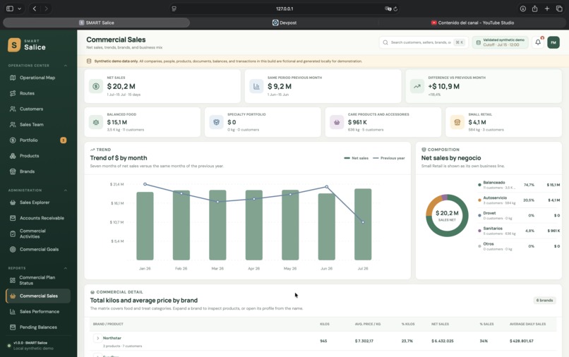The width and height of the screenshot is (569, 357).
Task: Click the Validated synthetic demo badge
Action: pyautogui.click(x=500, y=42)
